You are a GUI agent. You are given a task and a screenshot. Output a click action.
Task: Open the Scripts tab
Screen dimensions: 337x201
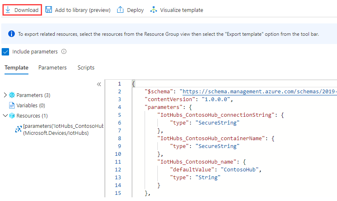pos(86,67)
